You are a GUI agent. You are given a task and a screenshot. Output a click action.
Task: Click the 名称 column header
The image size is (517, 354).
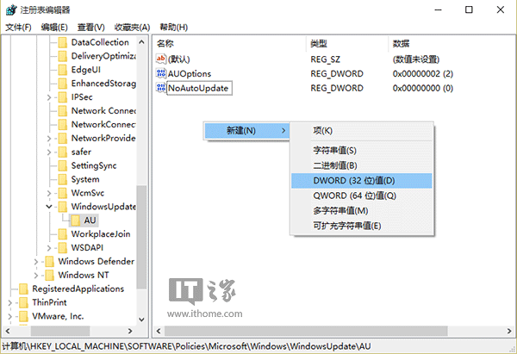click(x=165, y=42)
